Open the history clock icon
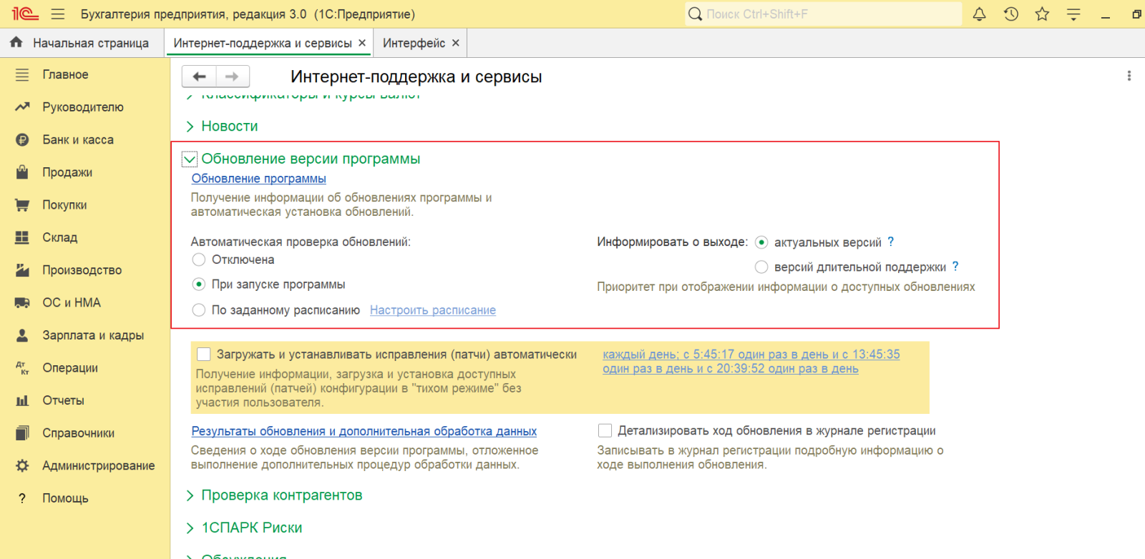 1010,14
